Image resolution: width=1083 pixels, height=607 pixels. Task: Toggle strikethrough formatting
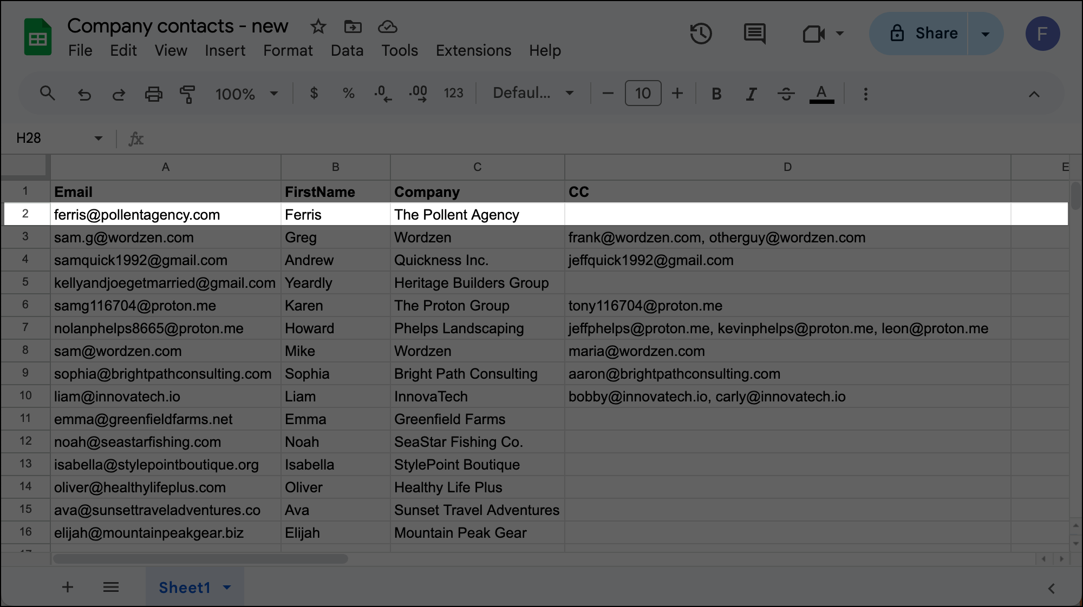[x=786, y=94]
